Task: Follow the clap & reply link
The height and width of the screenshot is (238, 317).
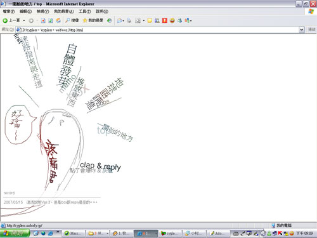Action: coord(100,166)
